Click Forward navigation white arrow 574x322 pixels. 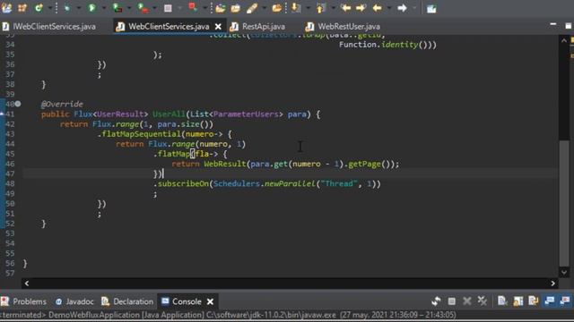[402, 8]
